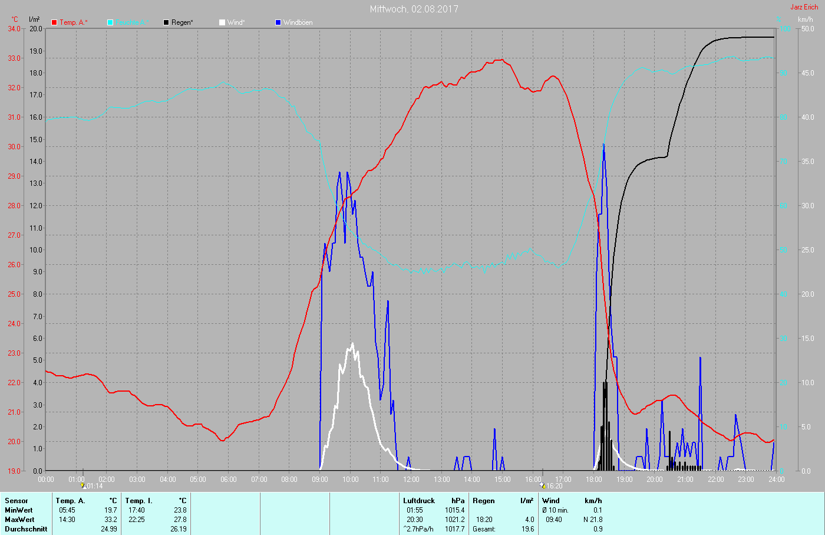The height and width of the screenshot is (535, 825).
Task: Click the 'Sensor' header cell
Action: tap(16, 501)
